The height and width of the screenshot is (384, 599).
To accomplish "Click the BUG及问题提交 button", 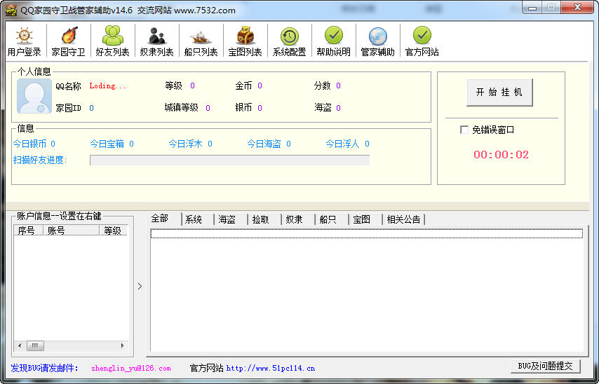I will 545,366.
